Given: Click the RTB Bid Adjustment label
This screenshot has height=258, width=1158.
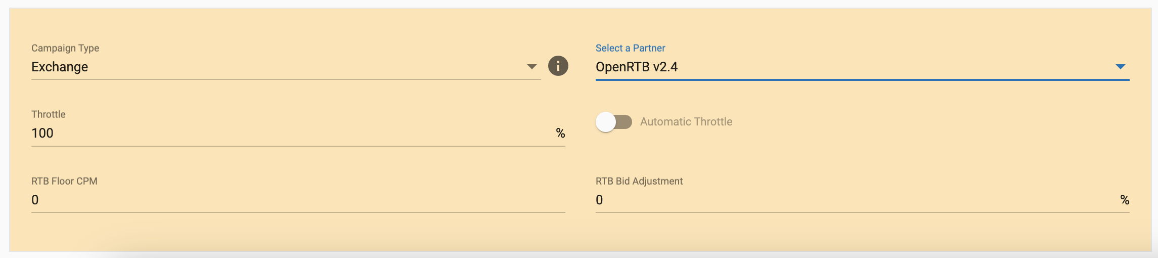Looking at the screenshot, I should [639, 181].
